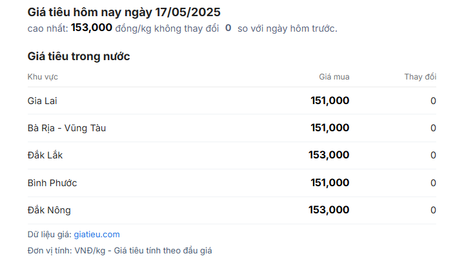
Task: Select the Bà Rịa - Vũng Tàu row label
Action: pyautogui.click(x=66, y=128)
